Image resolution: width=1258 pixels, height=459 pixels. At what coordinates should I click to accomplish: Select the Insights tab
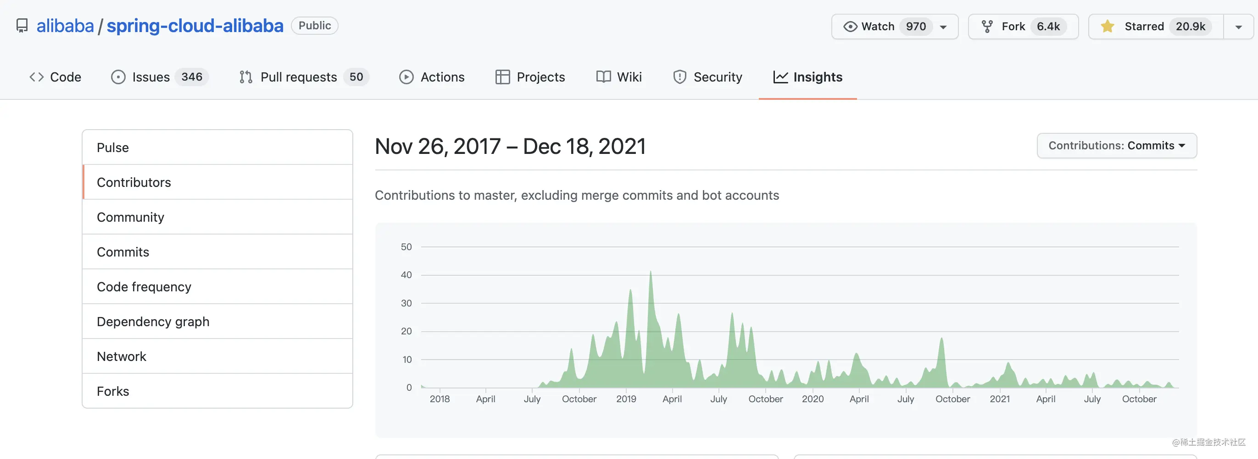[808, 77]
